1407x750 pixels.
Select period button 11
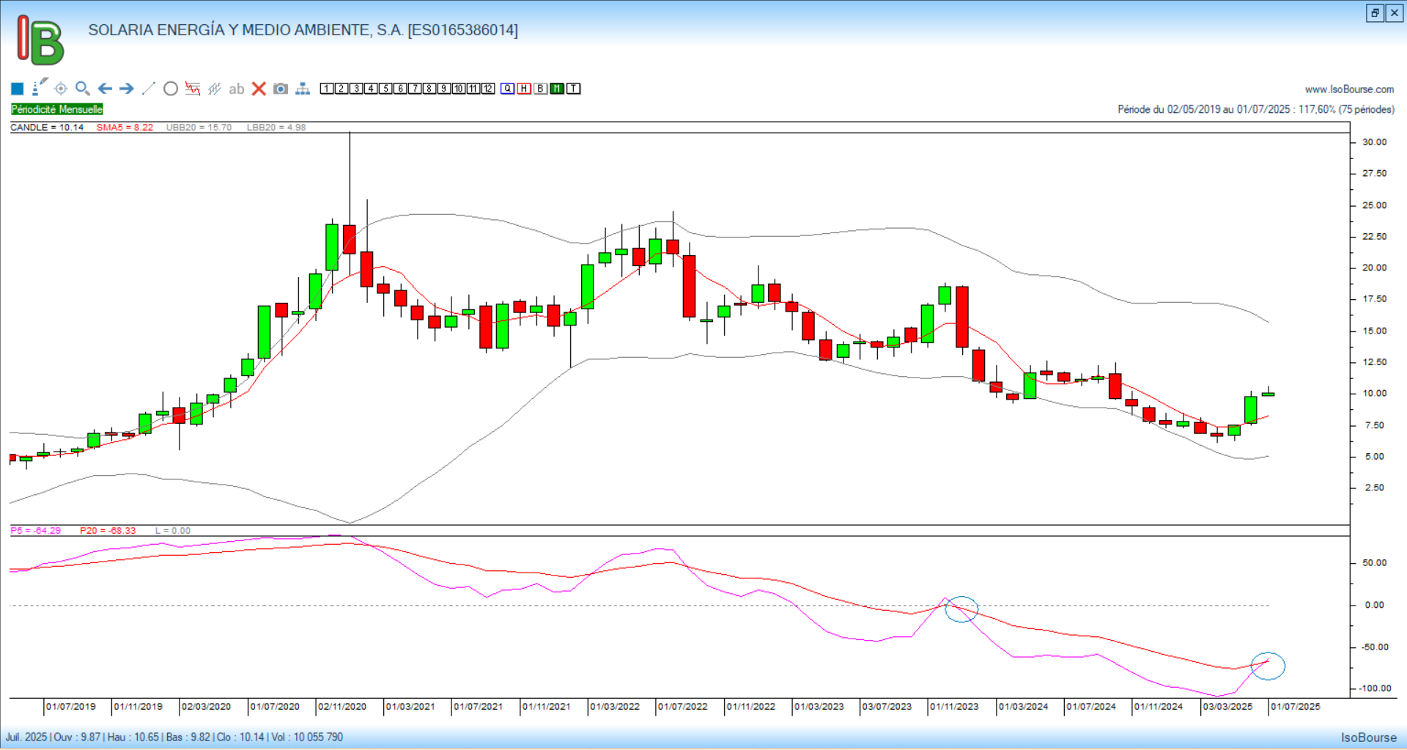coord(473,89)
